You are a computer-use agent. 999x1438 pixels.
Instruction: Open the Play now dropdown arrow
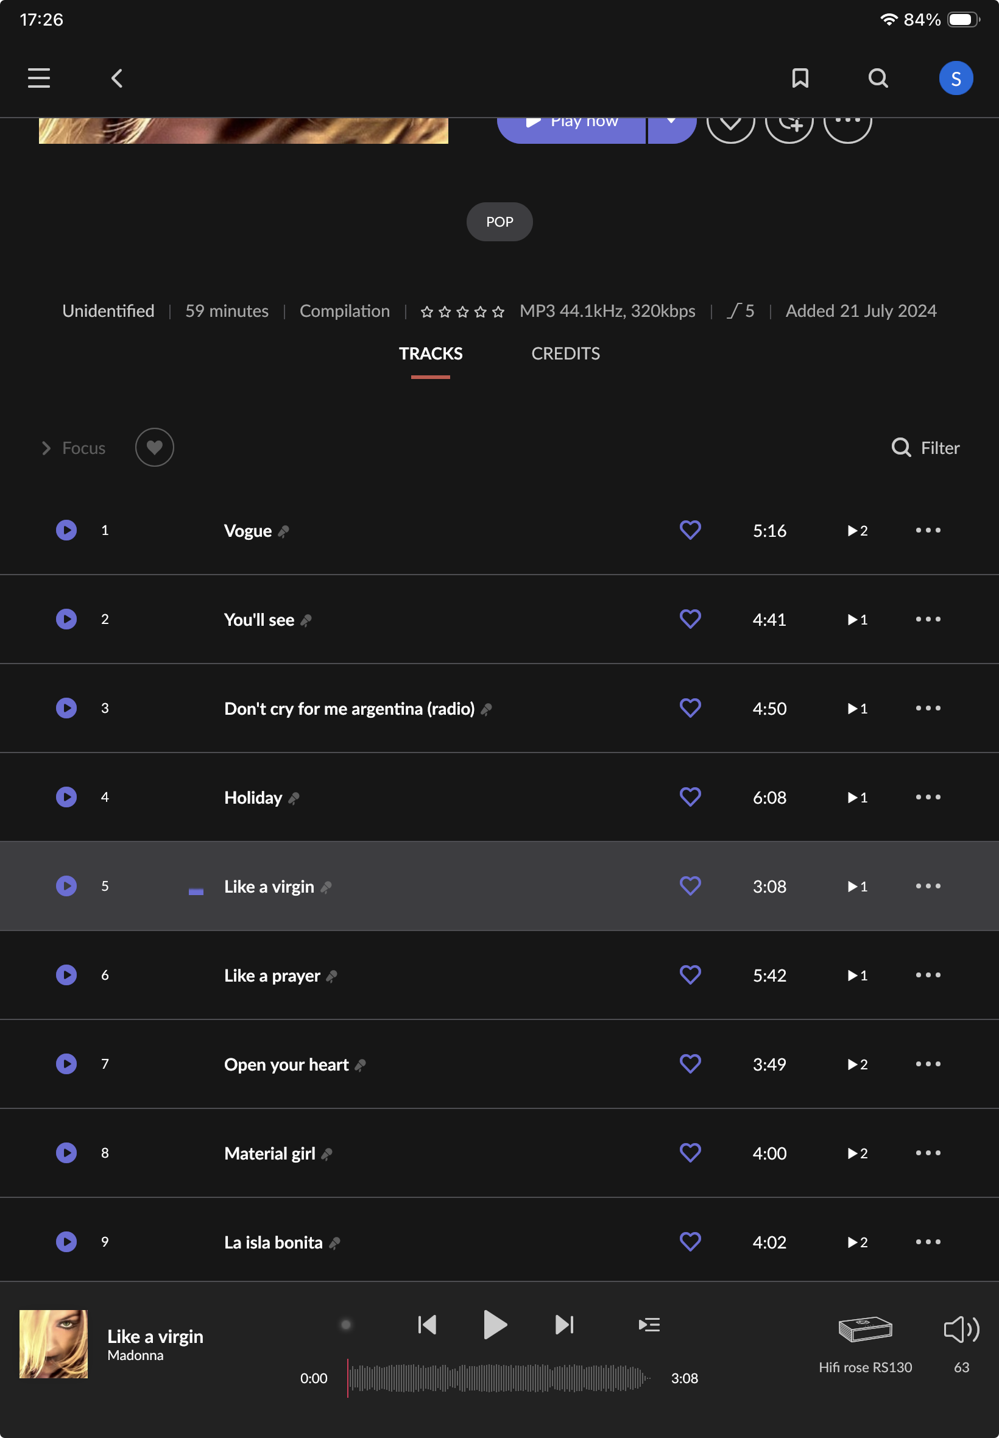672,122
